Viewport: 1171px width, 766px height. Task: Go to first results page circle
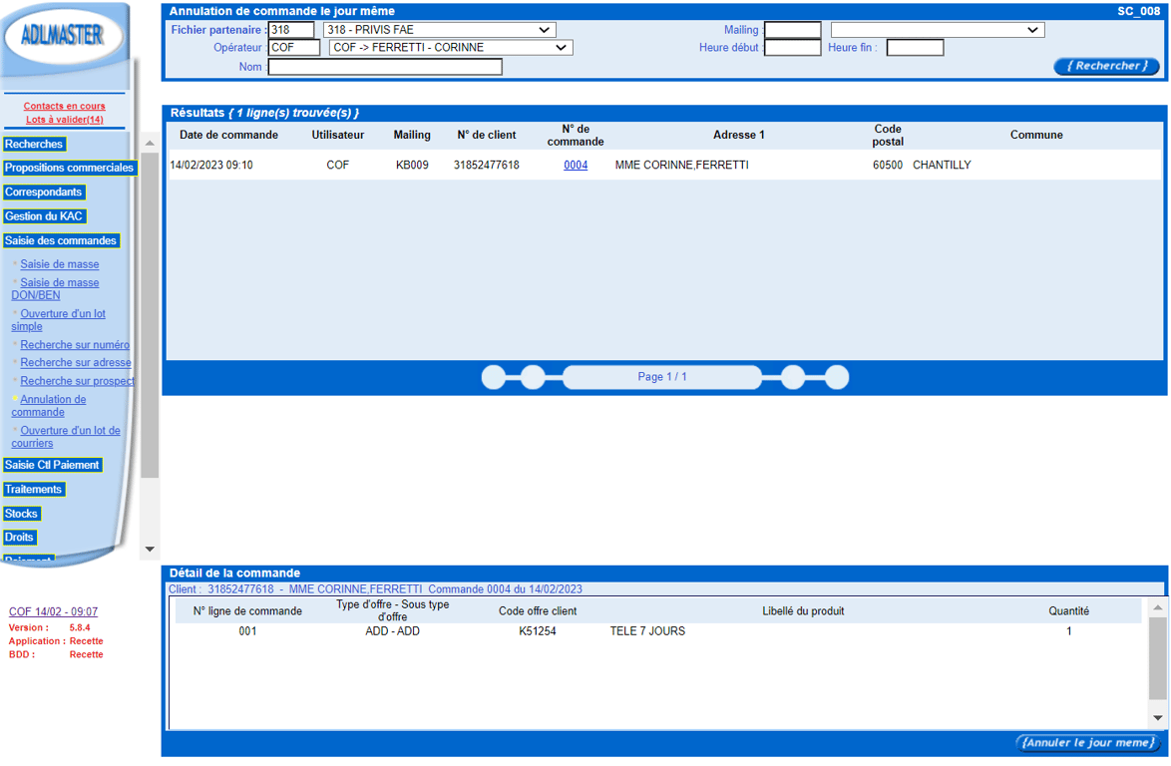494,377
